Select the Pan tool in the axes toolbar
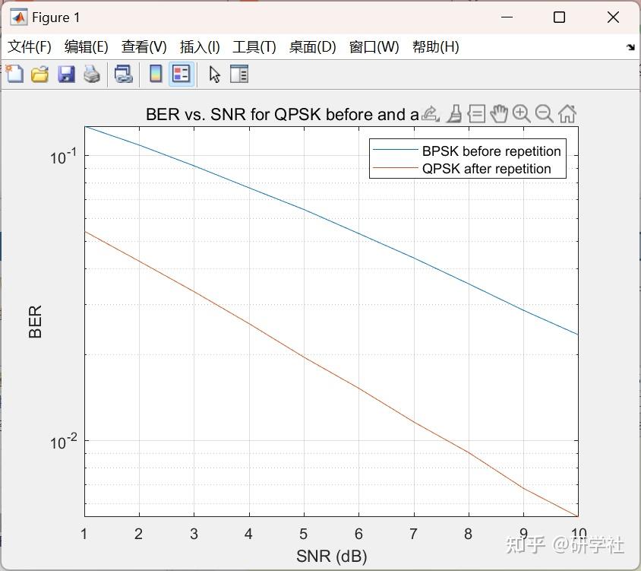This screenshot has width=641, height=571. tap(500, 113)
